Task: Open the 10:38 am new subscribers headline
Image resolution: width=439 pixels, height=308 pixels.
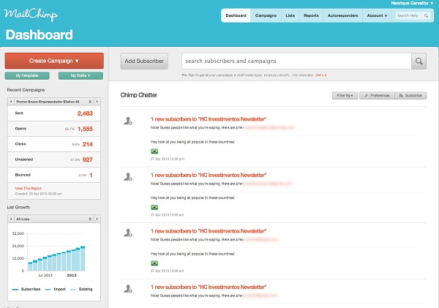Action: coord(209,231)
